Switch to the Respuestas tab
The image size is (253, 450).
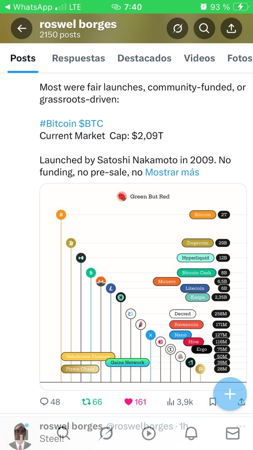78,58
